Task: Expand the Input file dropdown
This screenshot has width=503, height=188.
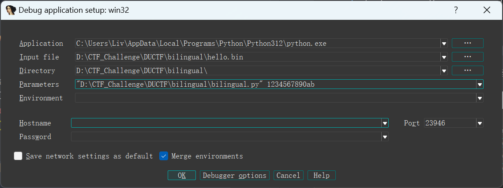Action: (444, 57)
